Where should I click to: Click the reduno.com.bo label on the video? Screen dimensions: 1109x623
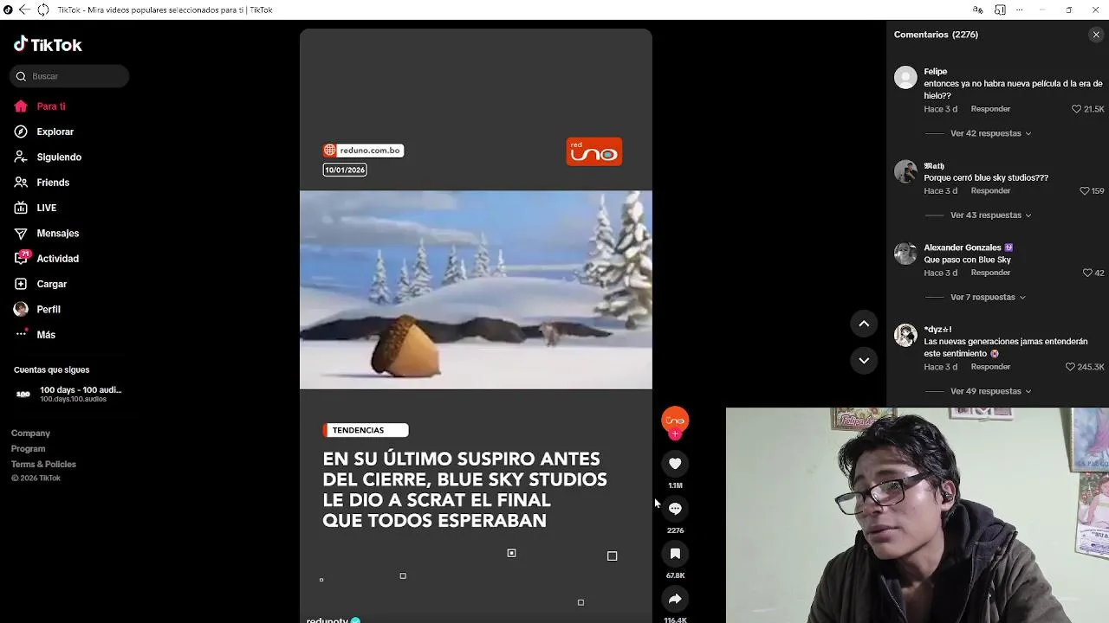tap(363, 151)
